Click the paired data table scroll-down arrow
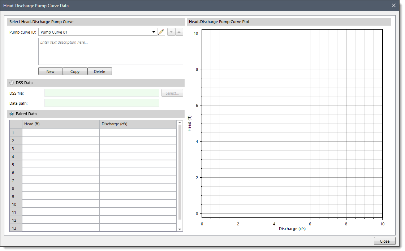Image resolution: width=405 pixels, height=251 pixels. coord(180,229)
